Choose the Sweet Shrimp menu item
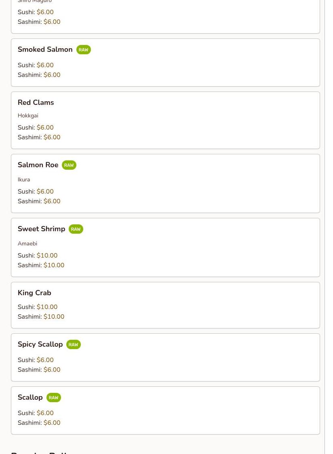This screenshot has height=454, width=333. 41,229
